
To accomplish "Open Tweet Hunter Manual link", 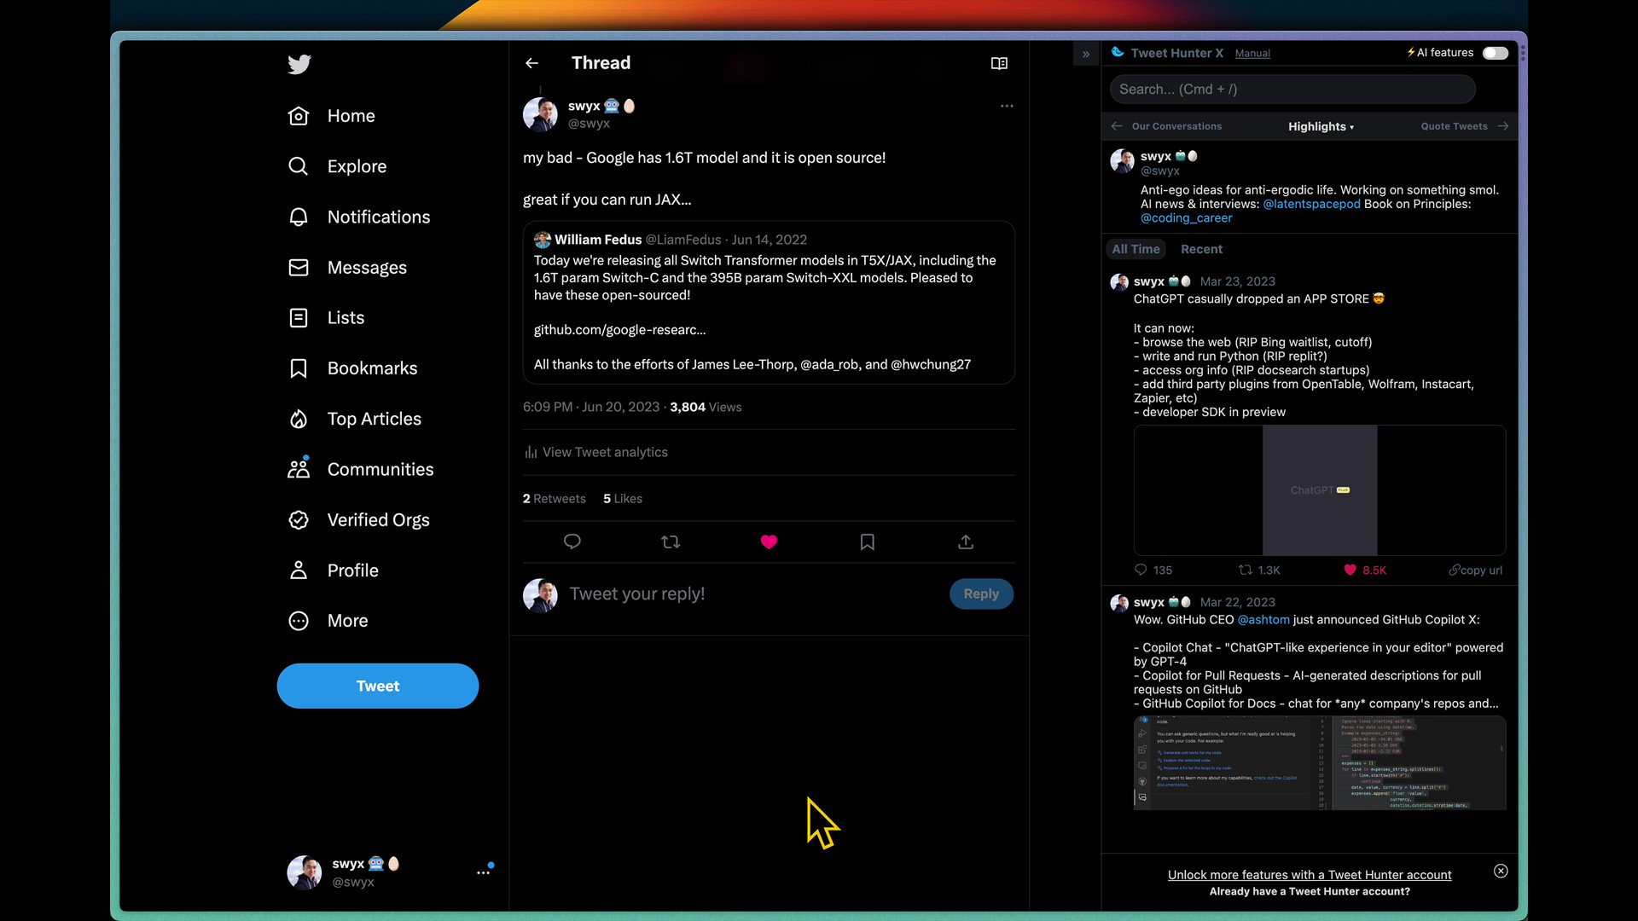I will point(1252,54).
